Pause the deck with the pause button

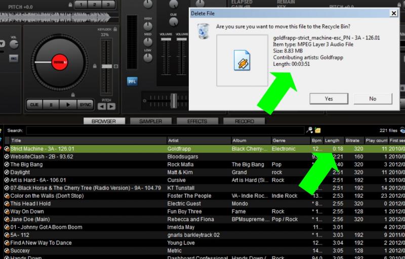[x=51, y=105]
